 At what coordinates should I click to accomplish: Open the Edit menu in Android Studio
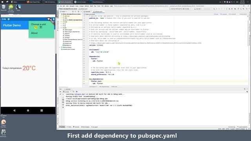pyautogui.click(x=64, y=6)
